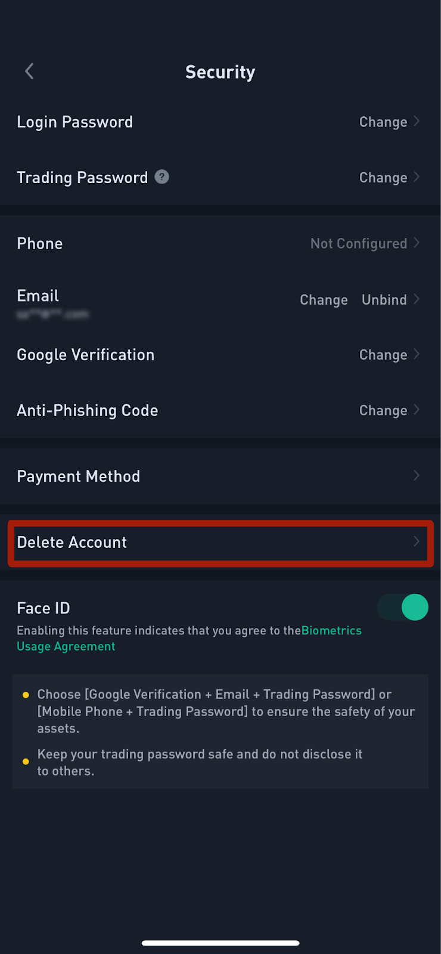Tap the chevron beside Login Password Change
The height and width of the screenshot is (954, 441).
coord(417,122)
